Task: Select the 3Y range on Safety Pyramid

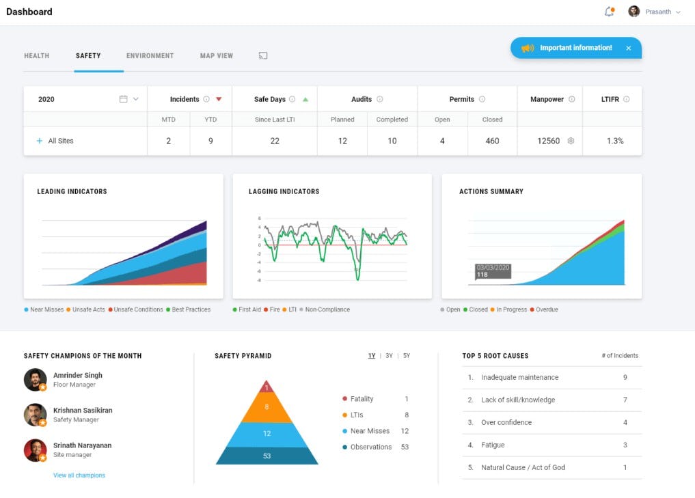Action: pos(389,356)
